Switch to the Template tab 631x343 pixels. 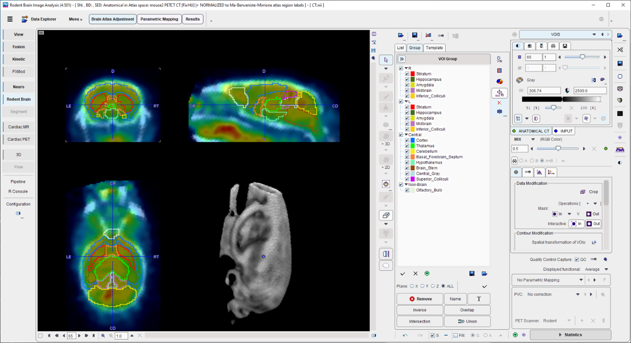pos(434,48)
